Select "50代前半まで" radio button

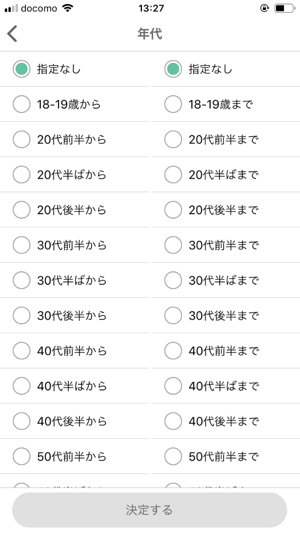pyautogui.click(x=173, y=456)
